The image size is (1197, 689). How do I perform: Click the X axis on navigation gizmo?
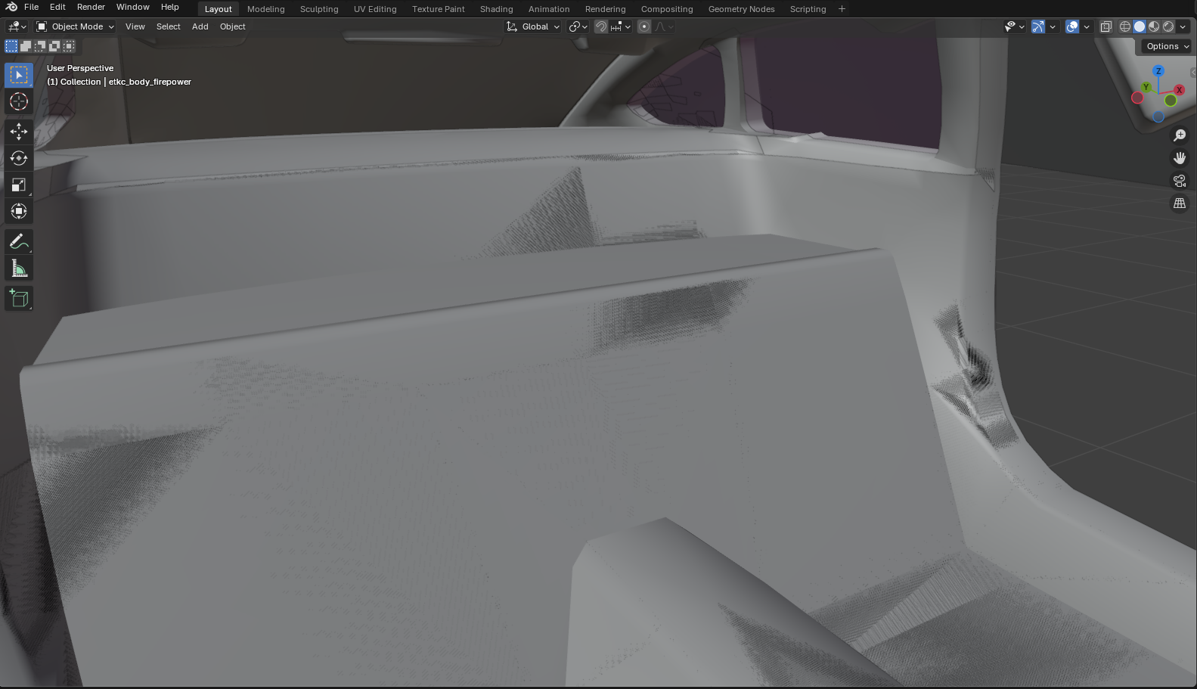pyautogui.click(x=1179, y=90)
